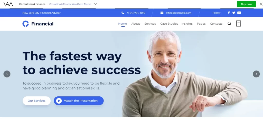This screenshot has width=263, height=121.
Task: Open the Case Studies menu item
Action: tap(169, 24)
